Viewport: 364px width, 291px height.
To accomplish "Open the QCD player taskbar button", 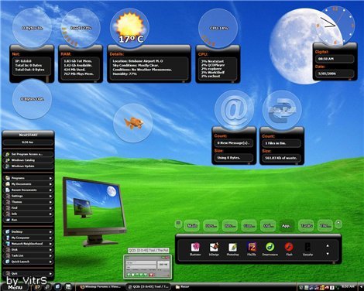I will (149, 286).
